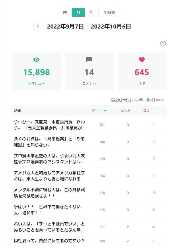The image size is (173, 248).
Task: Select the 全期間 tab
Action: (x=109, y=12)
